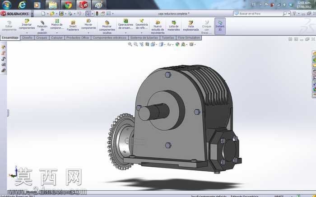Screen dimensions: 316x197
Task: Click the Previous view icon
Action: click(141, 44)
